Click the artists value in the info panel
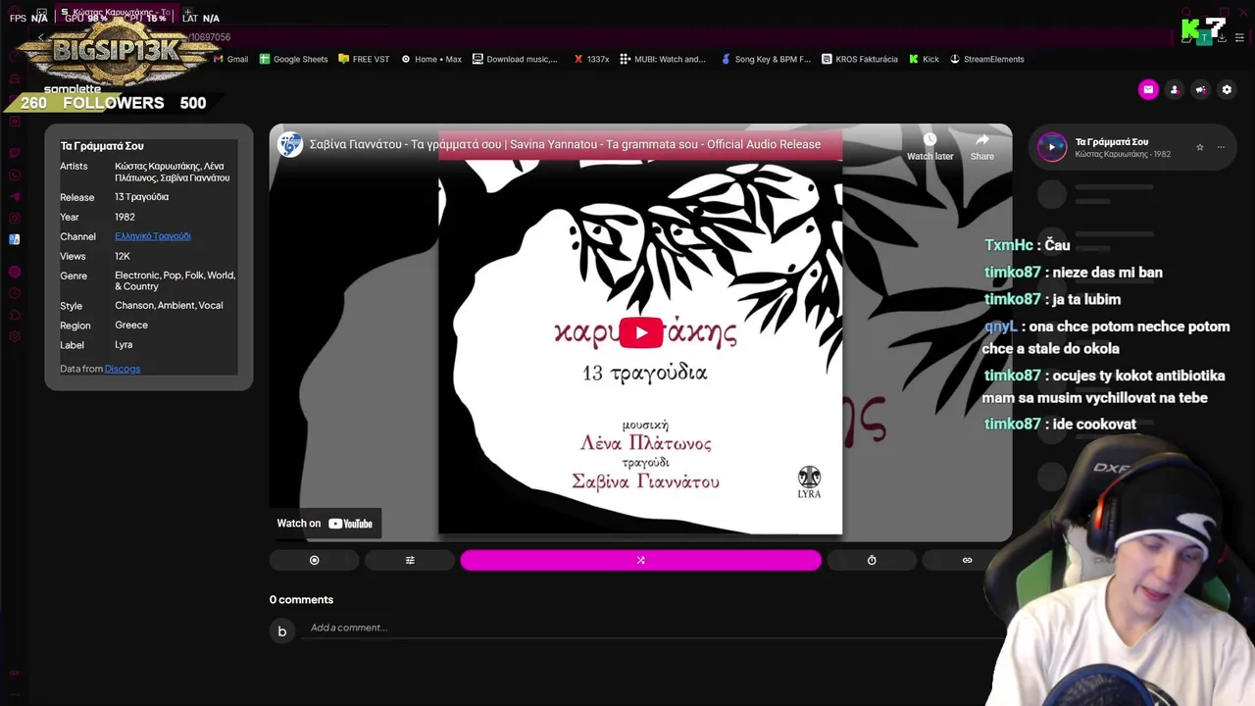The image size is (1255, 706). point(173,173)
